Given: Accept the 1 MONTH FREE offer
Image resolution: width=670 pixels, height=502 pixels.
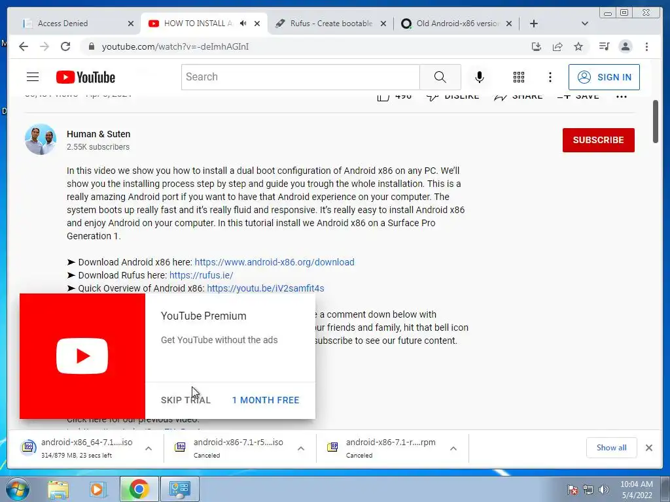Looking at the screenshot, I should tap(266, 400).
